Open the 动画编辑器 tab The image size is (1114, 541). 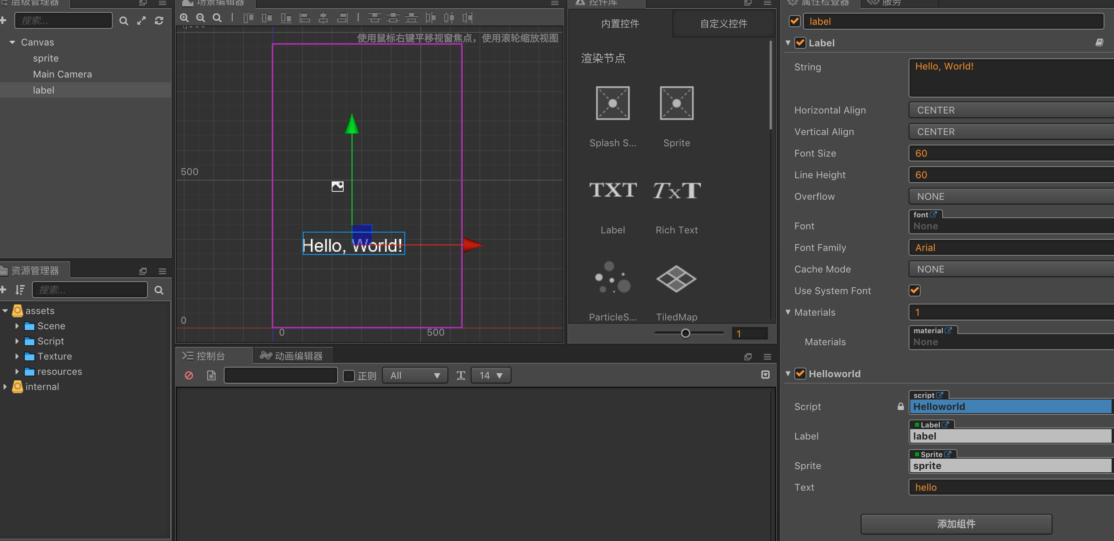292,356
